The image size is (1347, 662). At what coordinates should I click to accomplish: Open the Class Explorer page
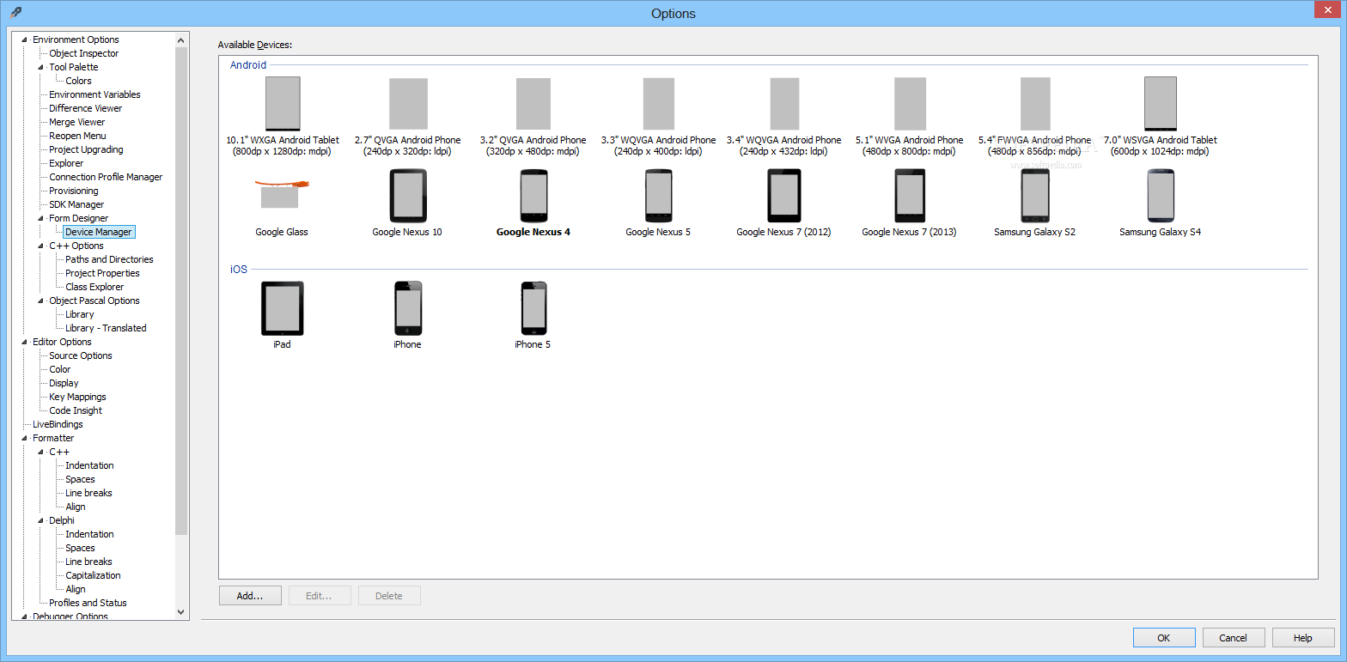94,287
